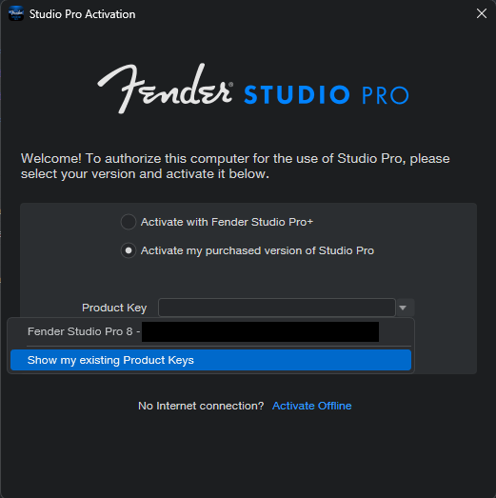Click the Welcome authorization message text
Image resolution: width=496 pixels, height=498 pixels.
(235, 166)
